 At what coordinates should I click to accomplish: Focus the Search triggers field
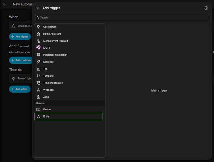click(122, 18)
